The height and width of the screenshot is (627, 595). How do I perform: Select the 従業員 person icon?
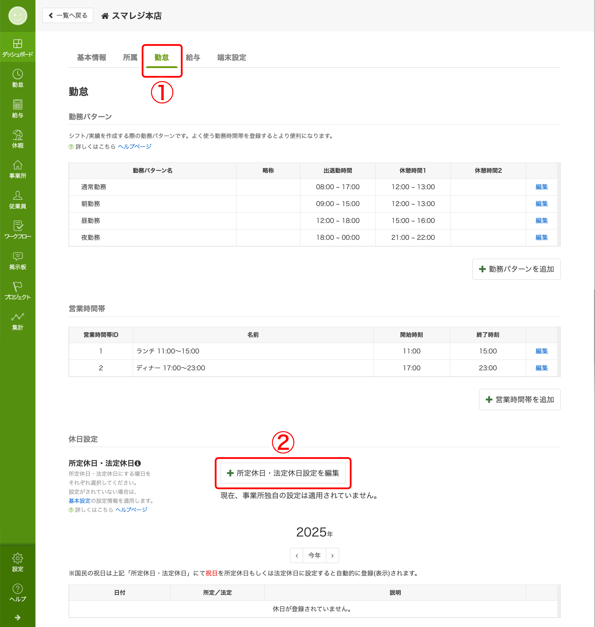(x=17, y=195)
